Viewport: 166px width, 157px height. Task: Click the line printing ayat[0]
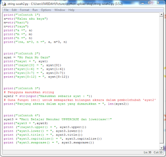tap(32, 65)
